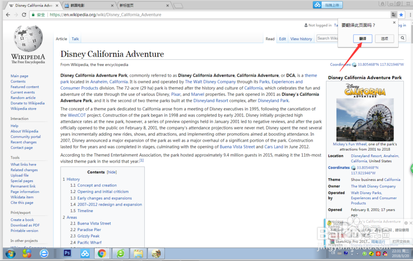The width and height of the screenshot is (413, 261).
Task: Click What links here link
Action: coord(23,164)
